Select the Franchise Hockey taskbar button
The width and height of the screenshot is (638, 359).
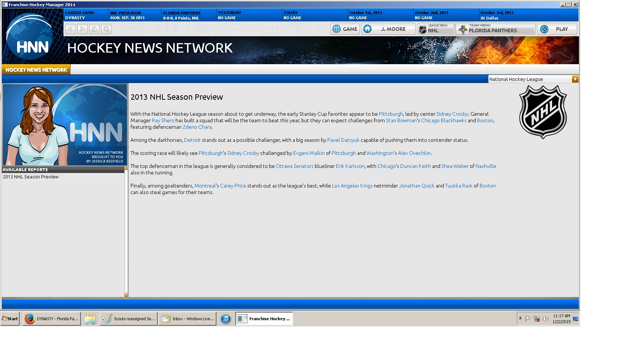[264, 319]
